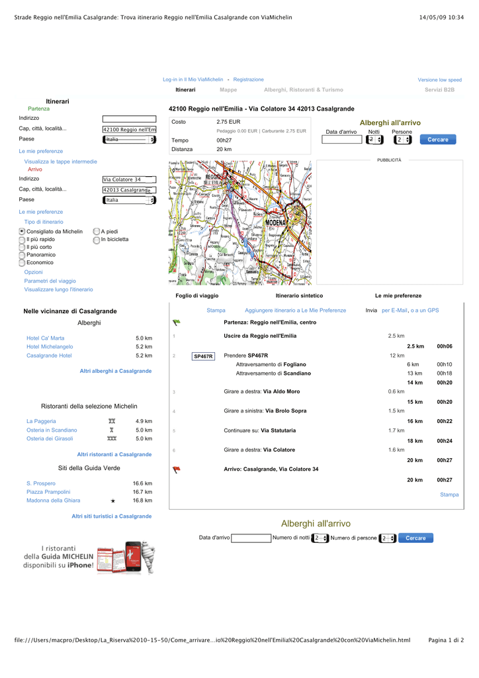
Task: Click the red arrival flag icon
Action: pos(176,469)
